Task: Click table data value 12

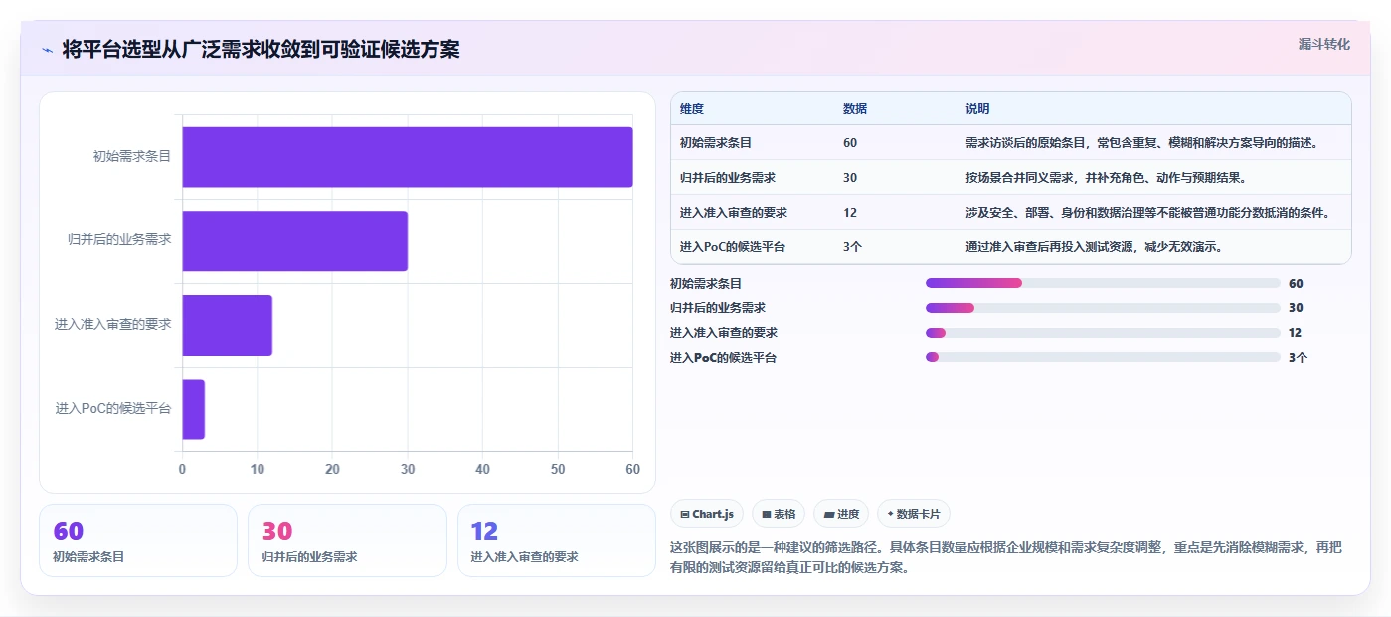Action: point(850,212)
